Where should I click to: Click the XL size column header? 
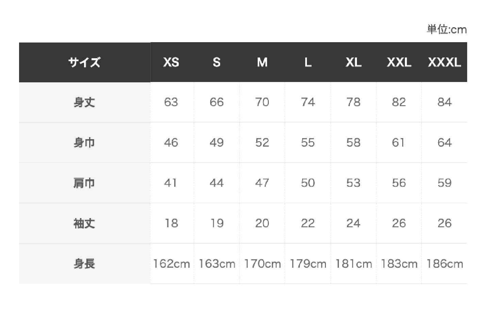click(x=353, y=62)
